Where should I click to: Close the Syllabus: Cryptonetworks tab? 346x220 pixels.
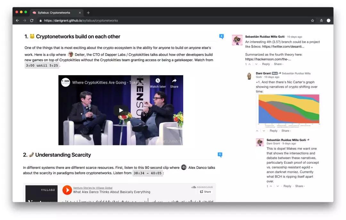click(80, 13)
